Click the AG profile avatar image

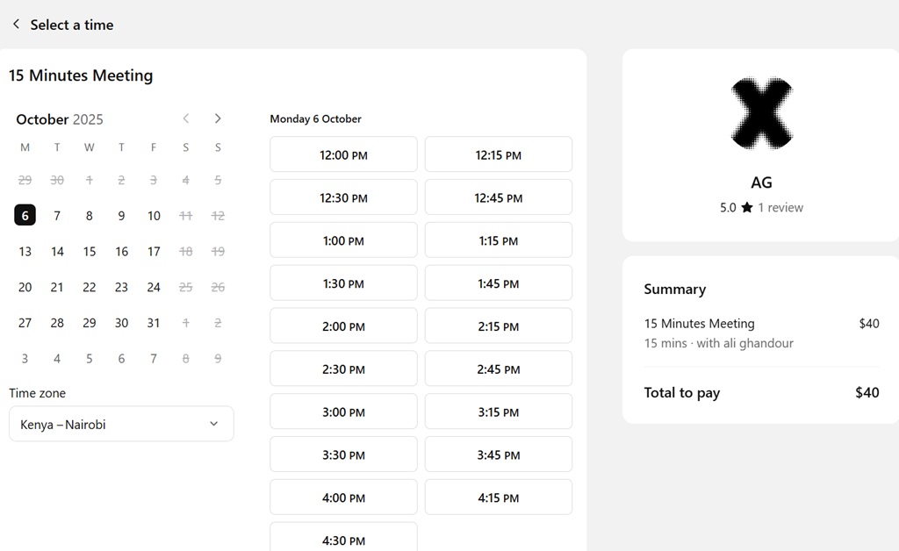(x=761, y=112)
